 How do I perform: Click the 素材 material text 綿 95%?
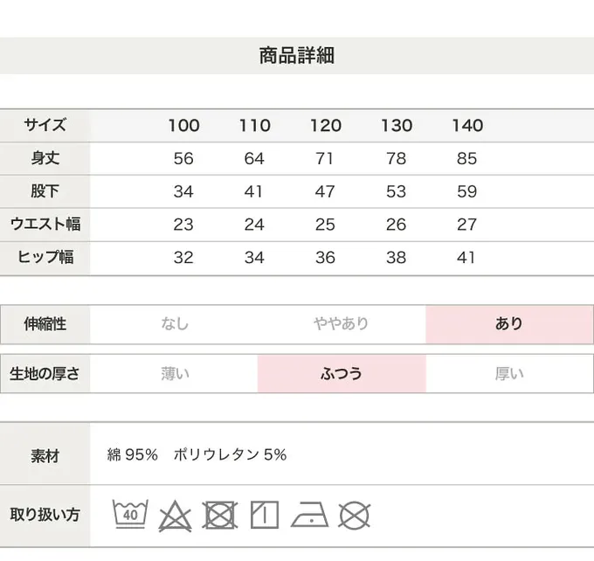coord(132,454)
